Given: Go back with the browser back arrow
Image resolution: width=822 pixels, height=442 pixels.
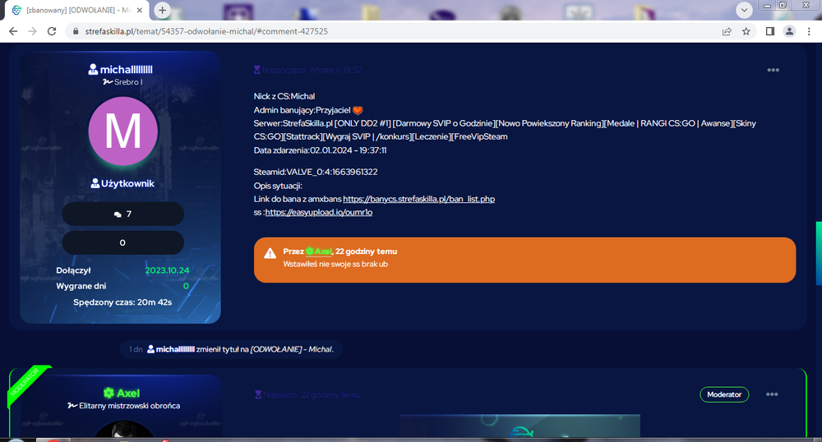Looking at the screenshot, I should pos(13,31).
